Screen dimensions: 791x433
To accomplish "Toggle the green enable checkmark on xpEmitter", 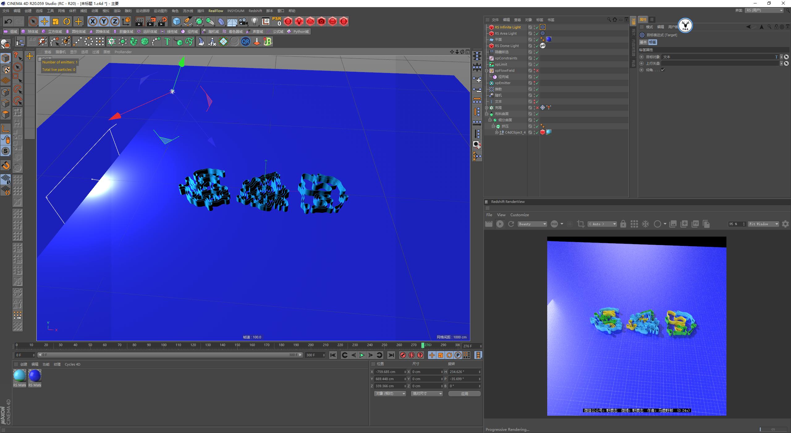I will coord(537,83).
